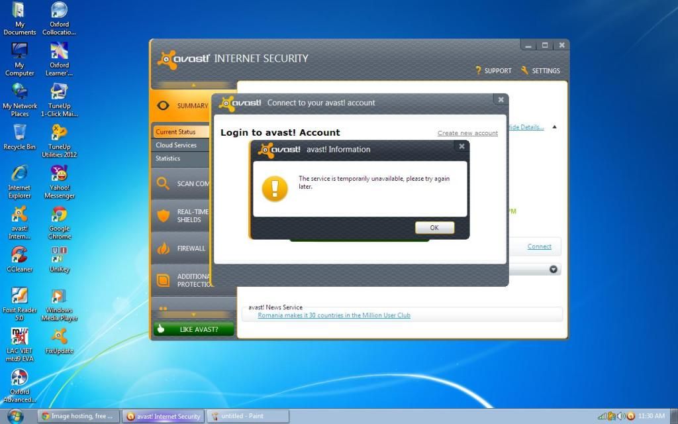The height and width of the screenshot is (424, 678).
Task: Open LAC VIET mtd9 EVA icon
Action: click(x=19, y=344)
